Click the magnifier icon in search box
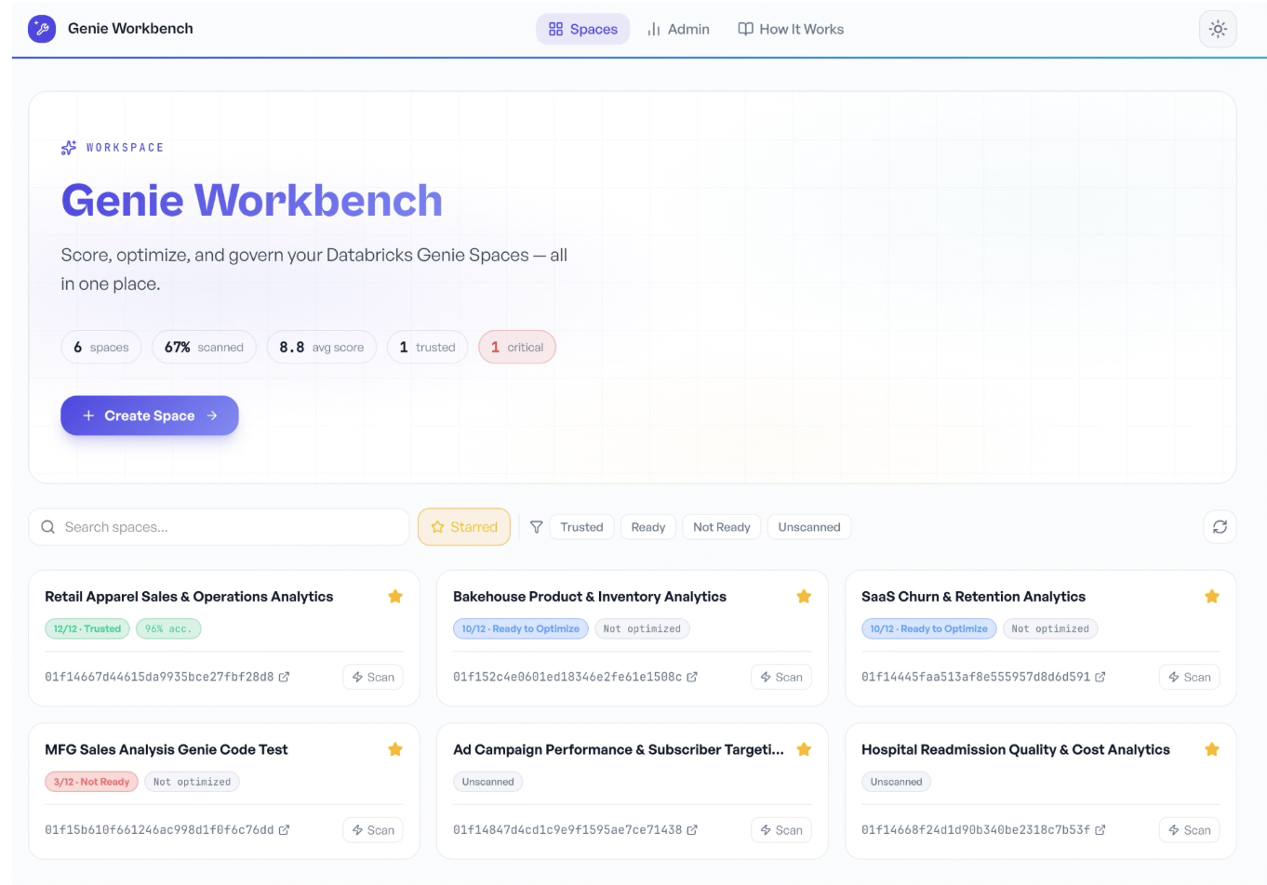 click(x=48, y=527)
